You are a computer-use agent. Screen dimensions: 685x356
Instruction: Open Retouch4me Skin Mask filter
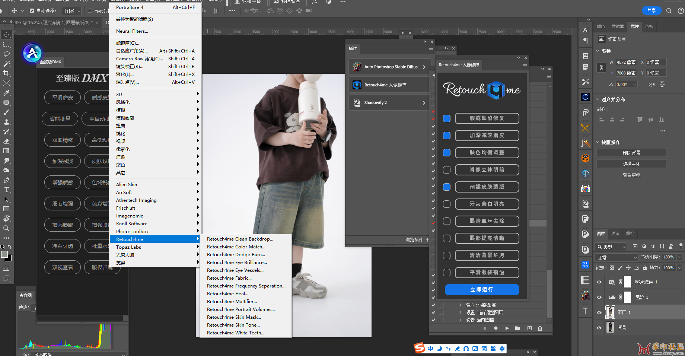[x=234, y=317]
